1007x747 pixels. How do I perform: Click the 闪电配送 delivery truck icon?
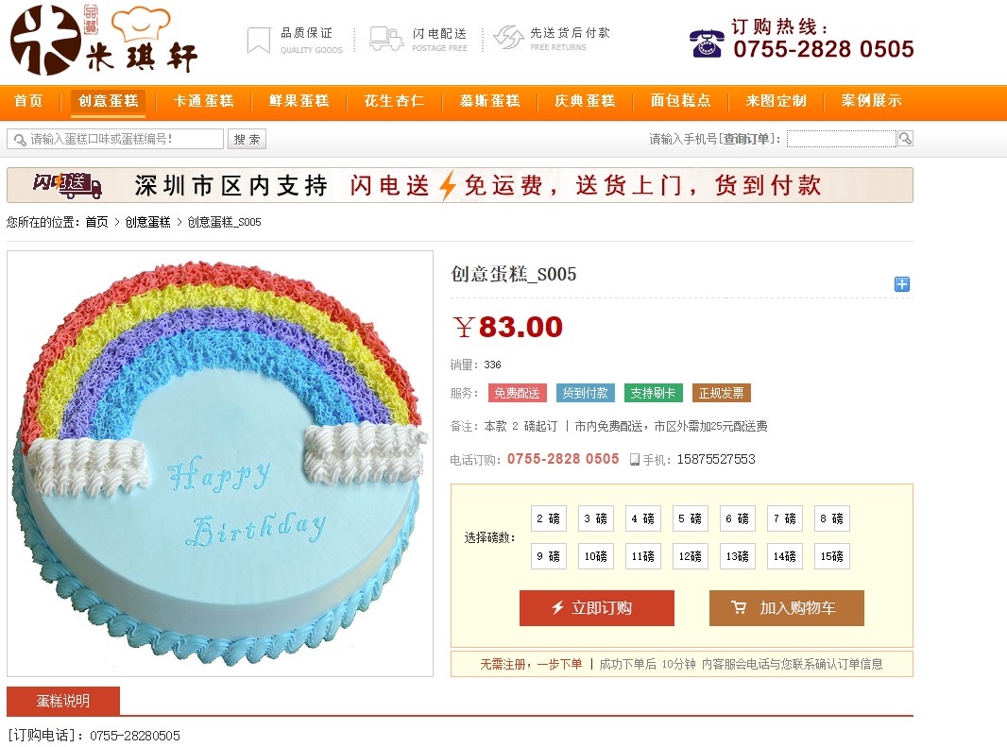tap(386, 39)
